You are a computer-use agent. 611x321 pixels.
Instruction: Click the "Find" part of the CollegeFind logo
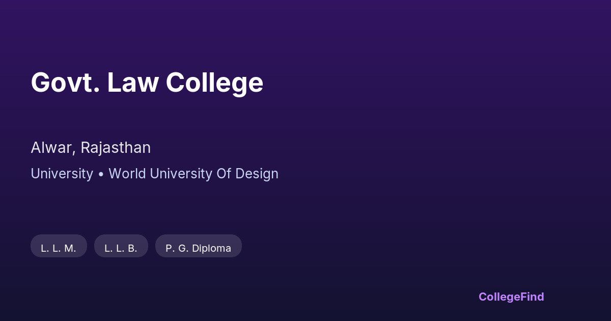tap(532, 297)
